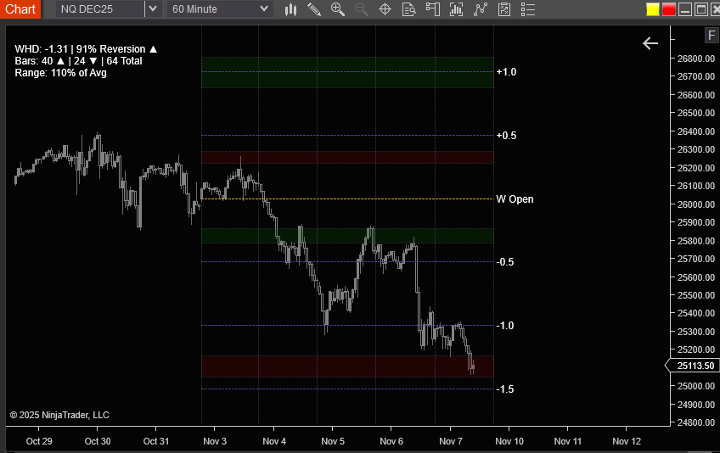Select the Chart tab
The image size is (720, 453).
(20, 9)
